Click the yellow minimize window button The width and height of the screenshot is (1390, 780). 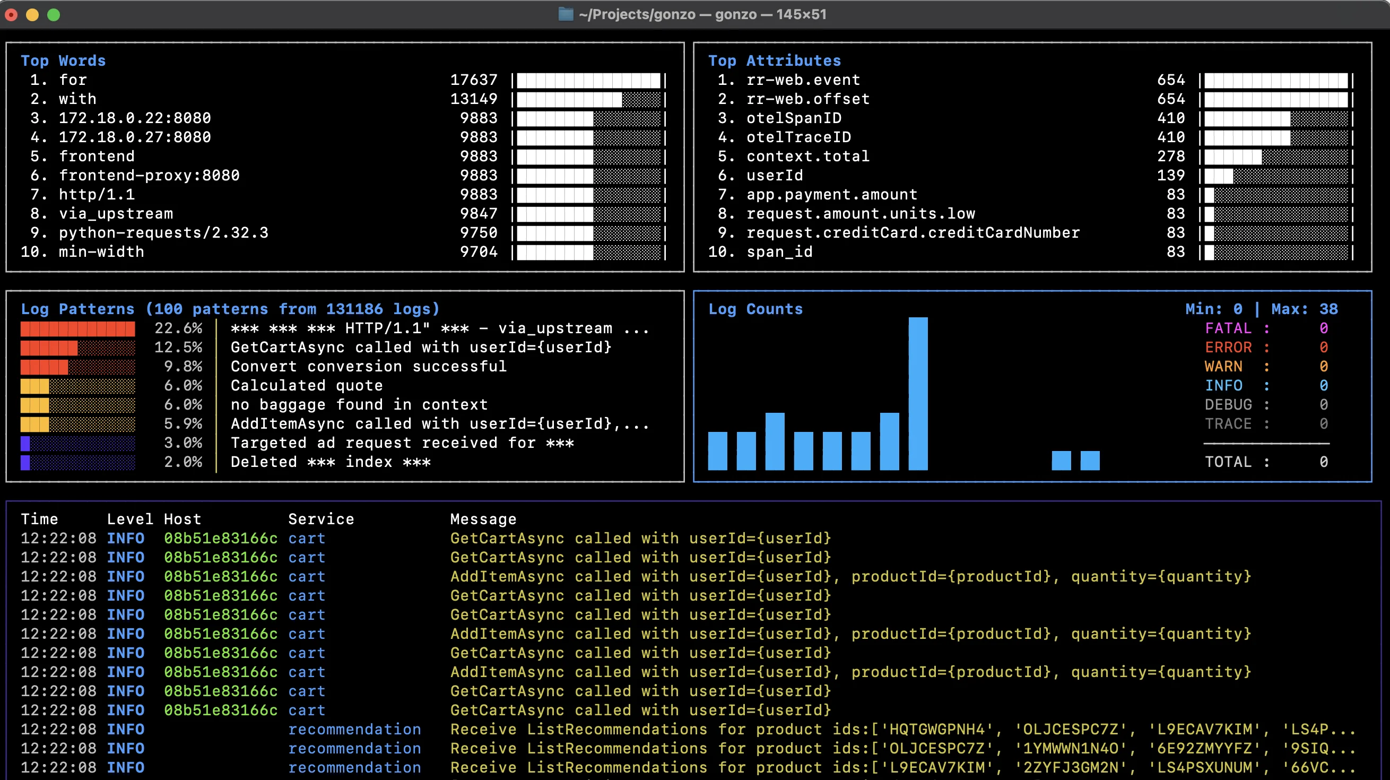click(x=32, y=14)
